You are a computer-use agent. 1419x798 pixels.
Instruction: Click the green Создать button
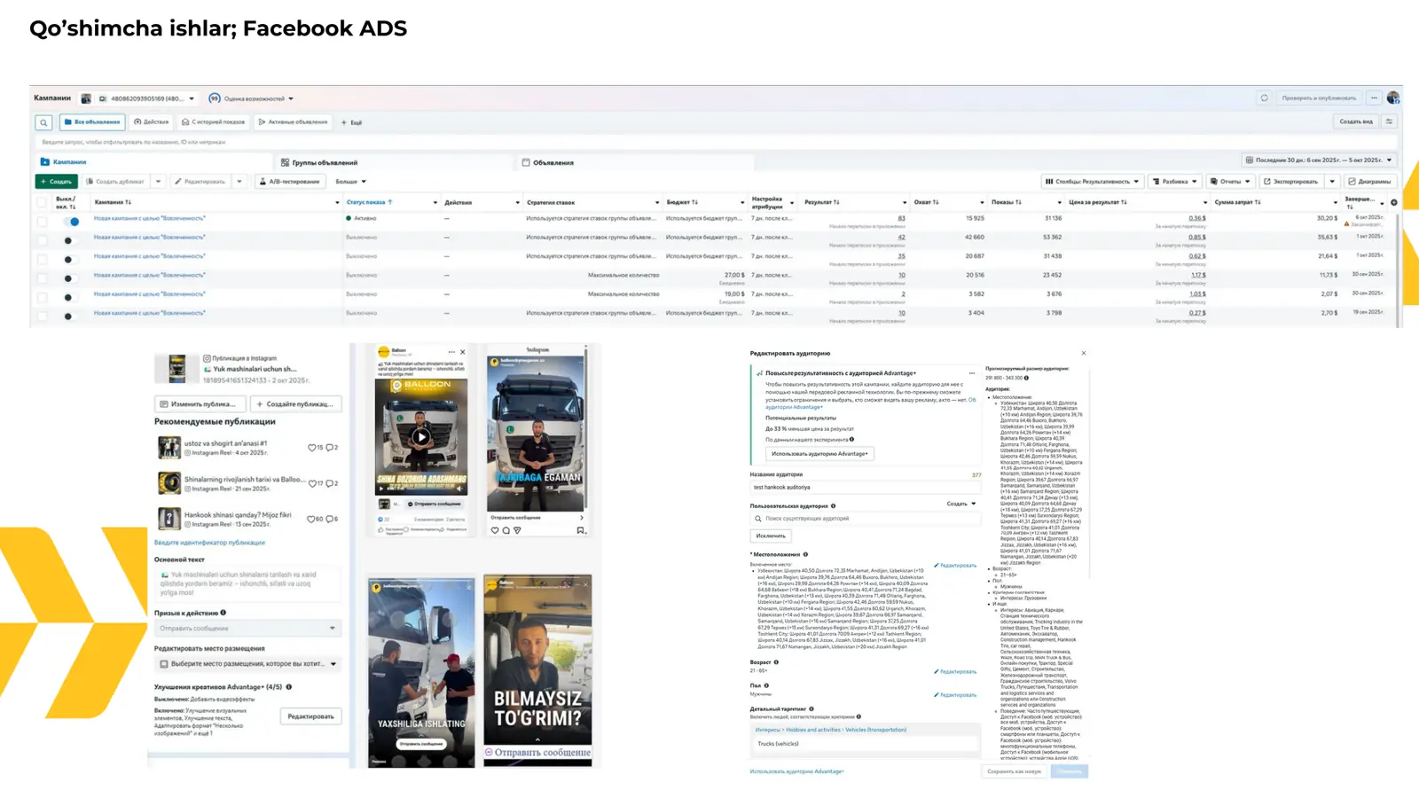click(56, 182)
